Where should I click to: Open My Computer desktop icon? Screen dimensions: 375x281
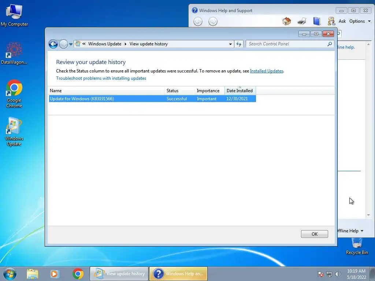[14, 15]
